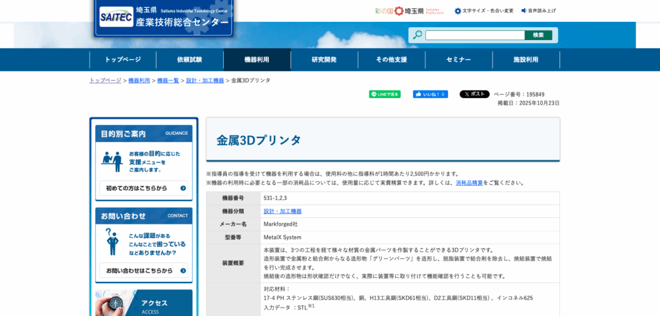The image size is (660, 316).
Task: Open 設計・加工機器 link in 機器分類 row
Action: [283, 211]
